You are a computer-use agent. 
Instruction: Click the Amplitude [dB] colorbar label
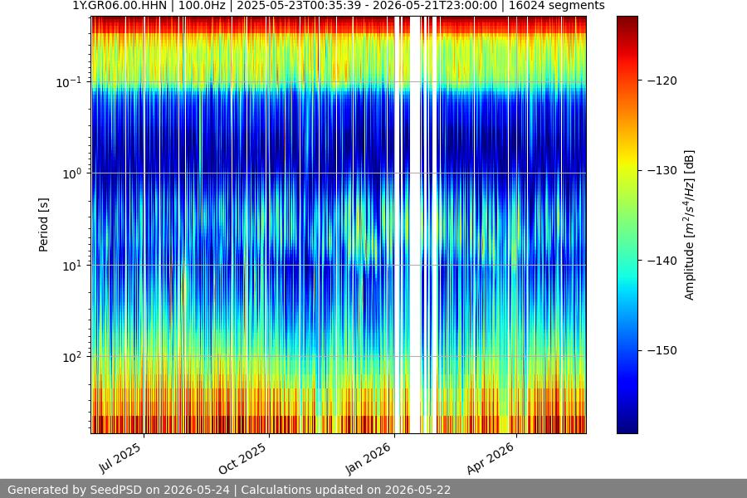[690, 225]
